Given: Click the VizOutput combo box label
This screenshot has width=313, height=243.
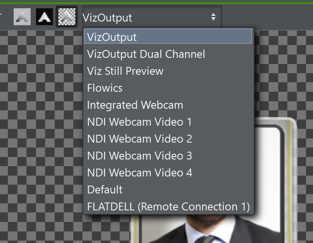Looking at the screenshot, I should 107,17.
